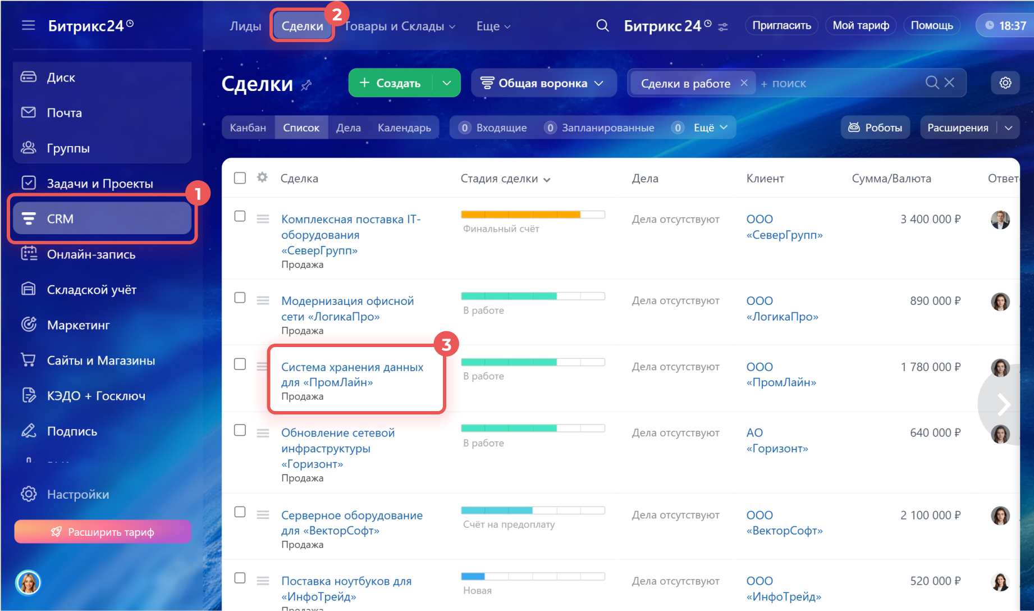The height and width of the screenshot is (611, 1034).
Task: Switch to the Канбан view tab
Action: (x=248, y=128)
